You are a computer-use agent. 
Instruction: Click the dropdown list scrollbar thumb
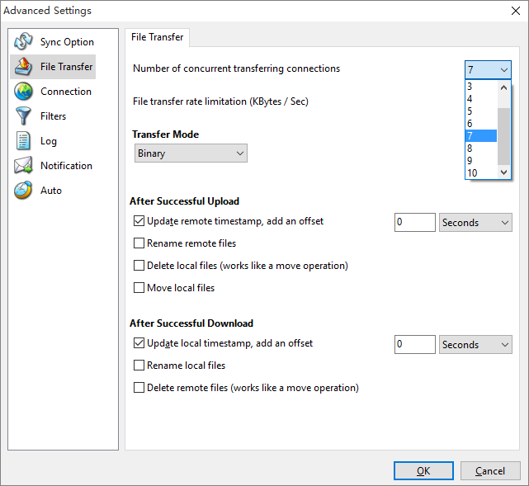504,137
